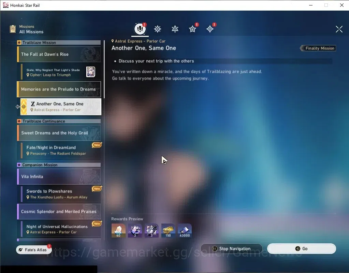Image resolution: width=349 pixels, height=273 pixels.
Task: Close the missions menu with X
Action: [x=339, y=29]
